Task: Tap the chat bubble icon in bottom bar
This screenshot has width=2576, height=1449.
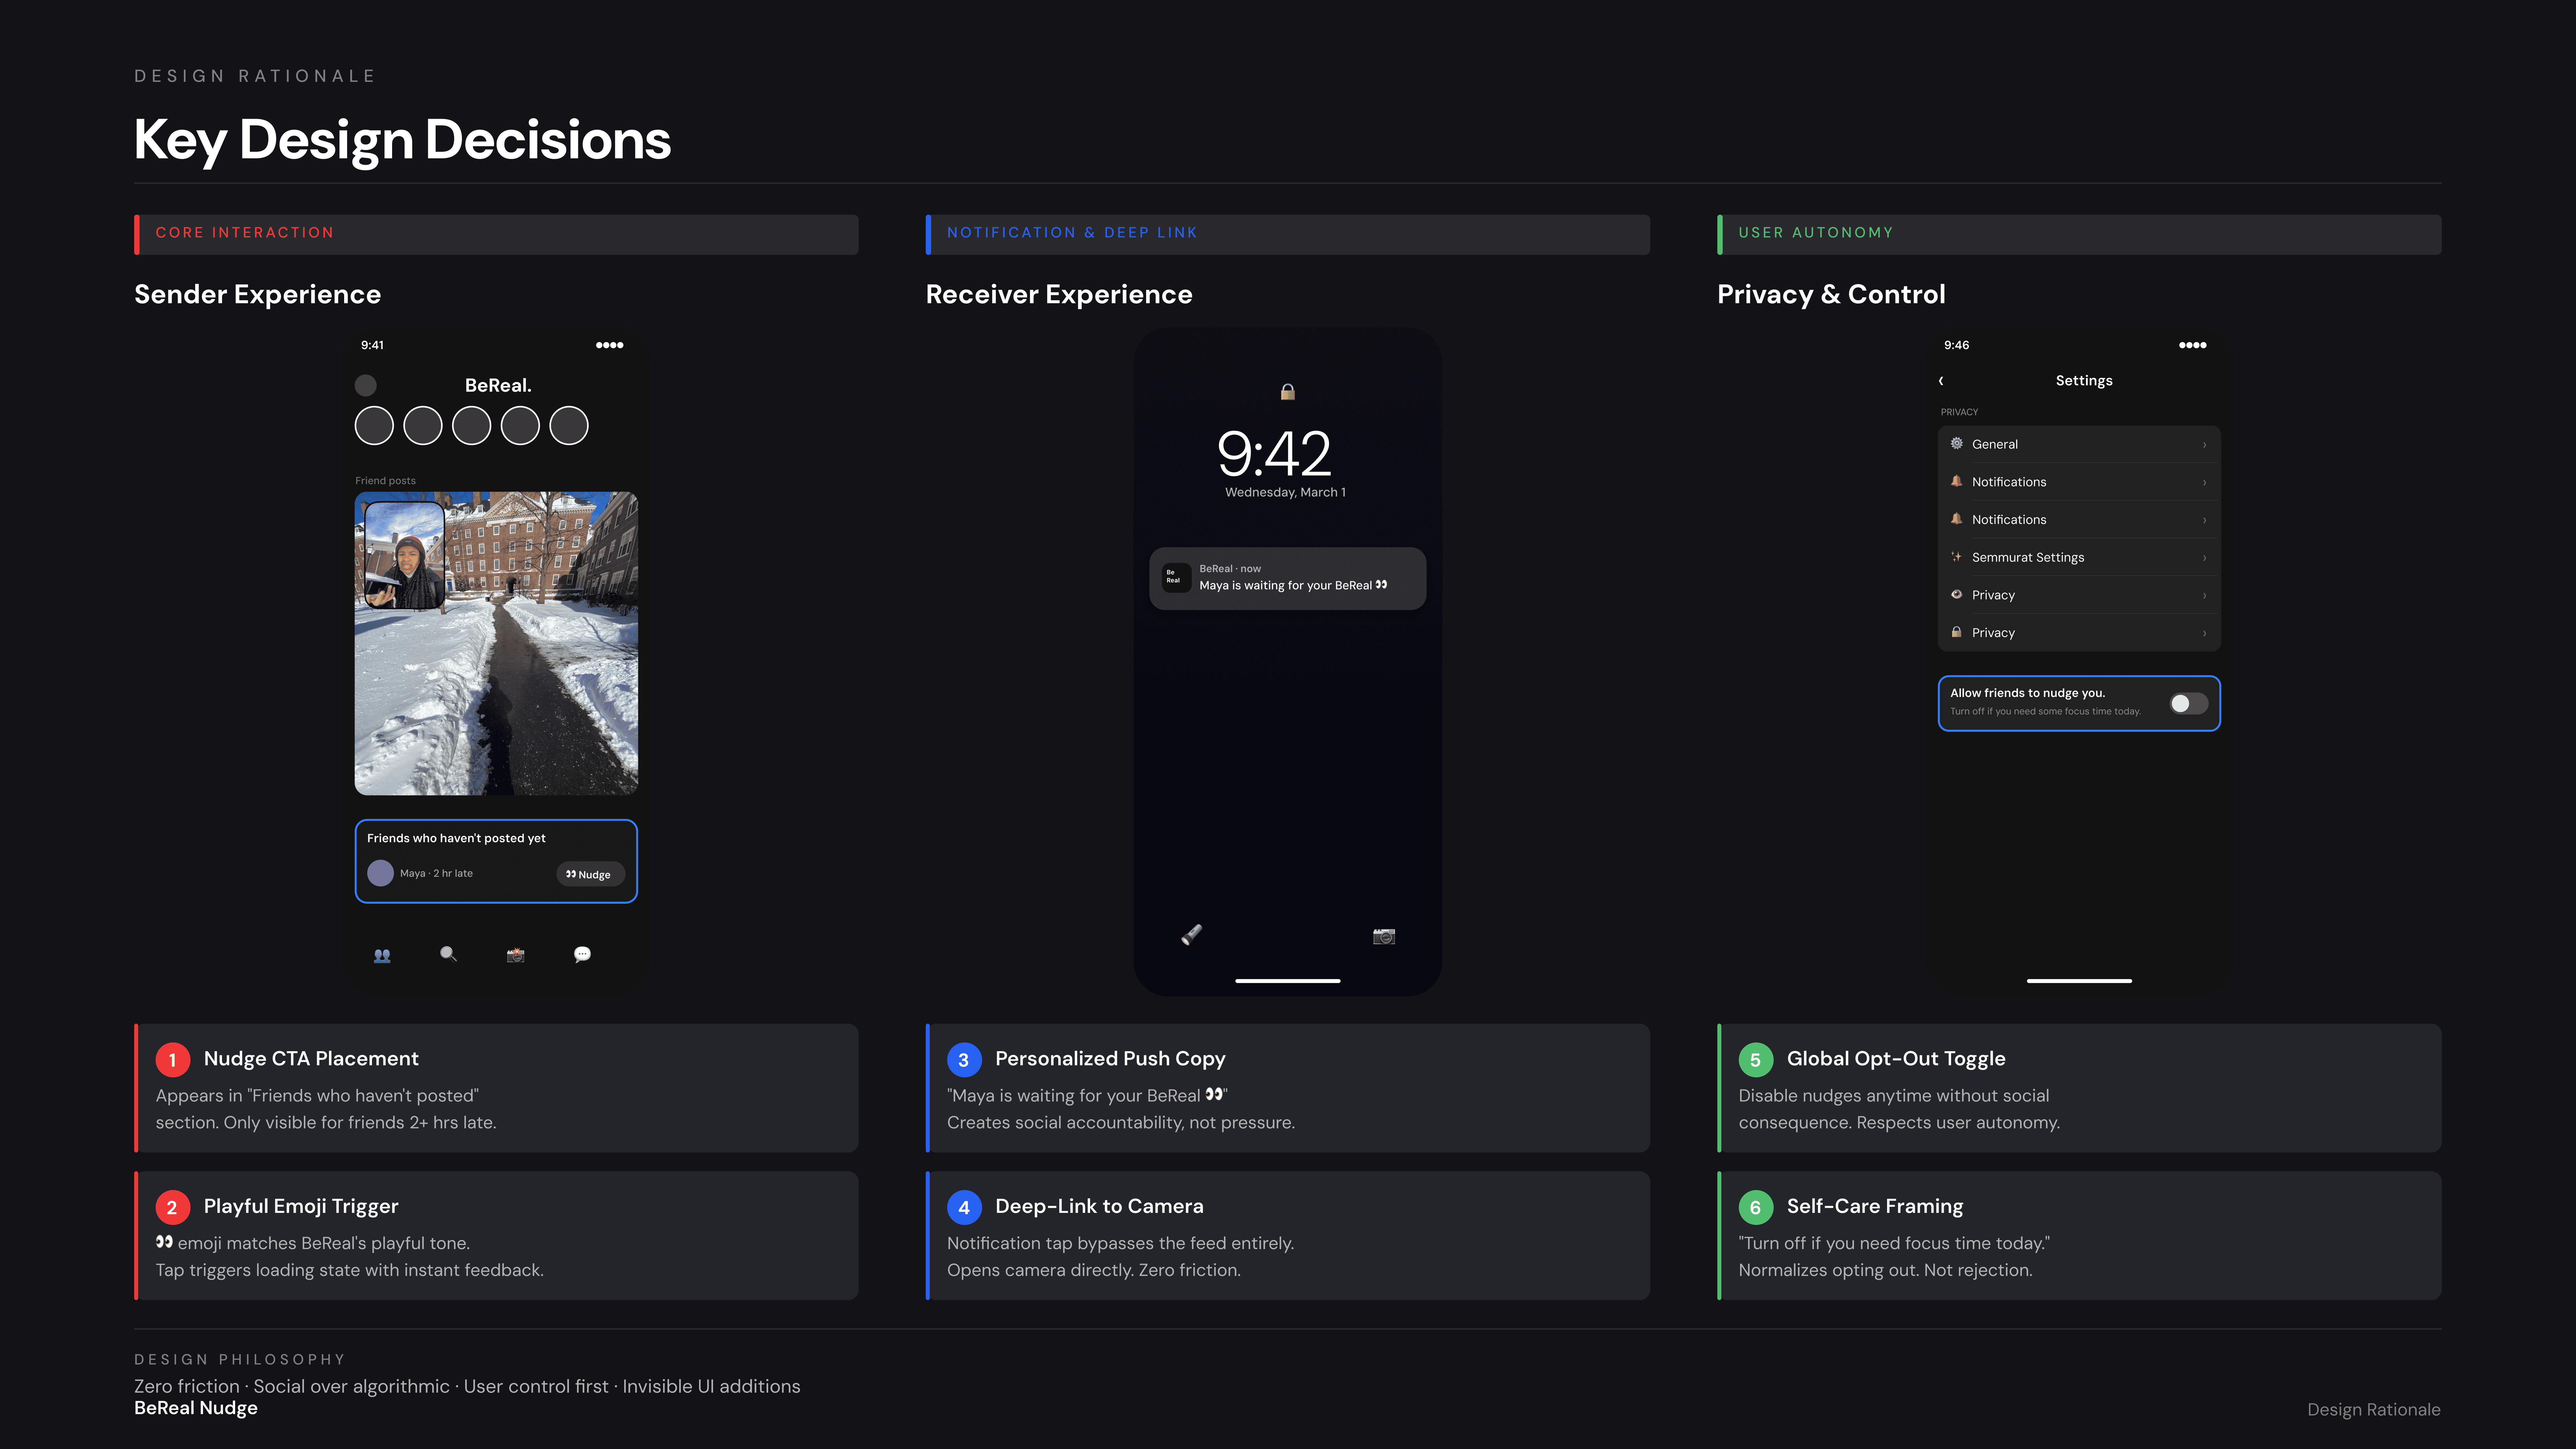Action: tap(582, 954)
